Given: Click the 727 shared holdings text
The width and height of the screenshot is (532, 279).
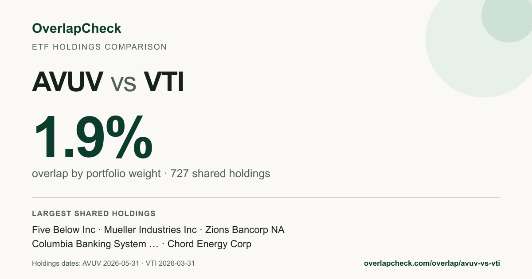Looking at the screenshot, I should tap(220, 174).
